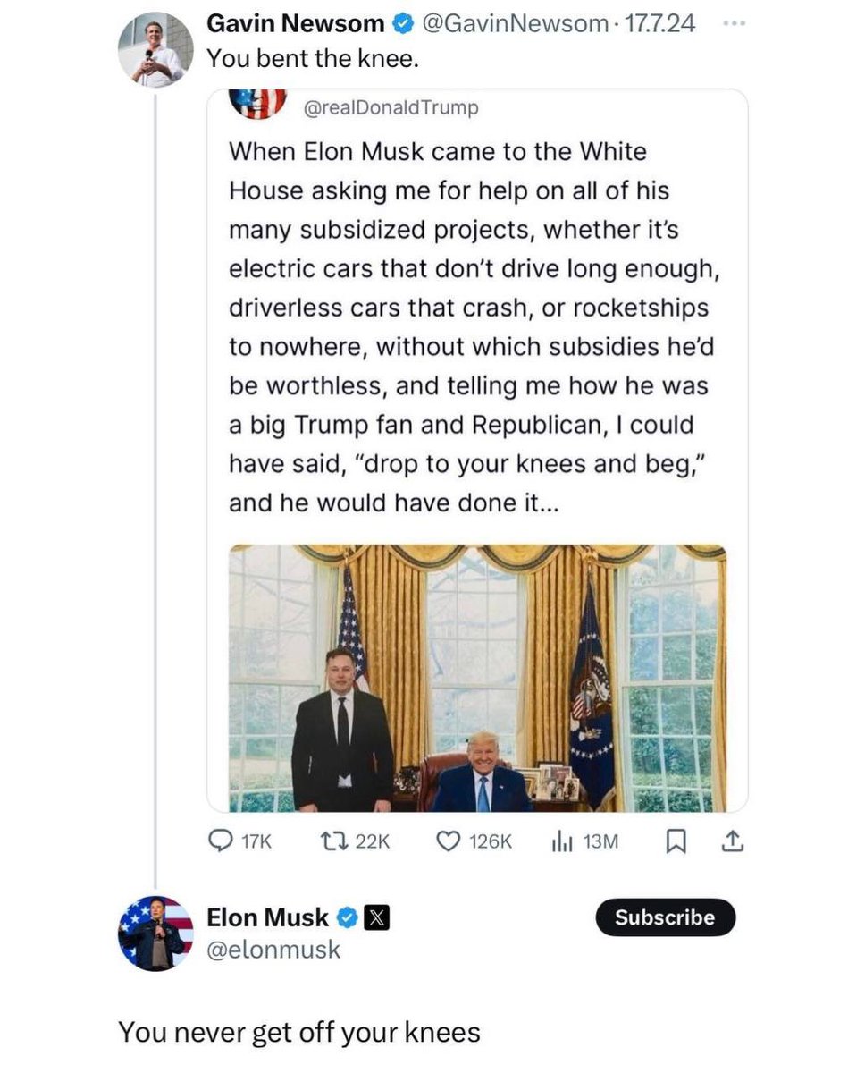Viewport: 865px width, 1073px height.
Task: Open Elon Musk's profile avatar
Action: [156, 933]
